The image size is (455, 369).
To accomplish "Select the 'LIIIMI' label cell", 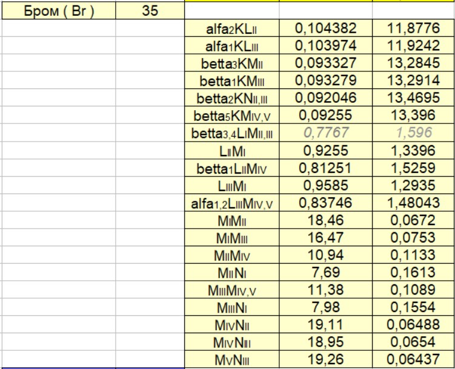I will (x=232, y=185).
